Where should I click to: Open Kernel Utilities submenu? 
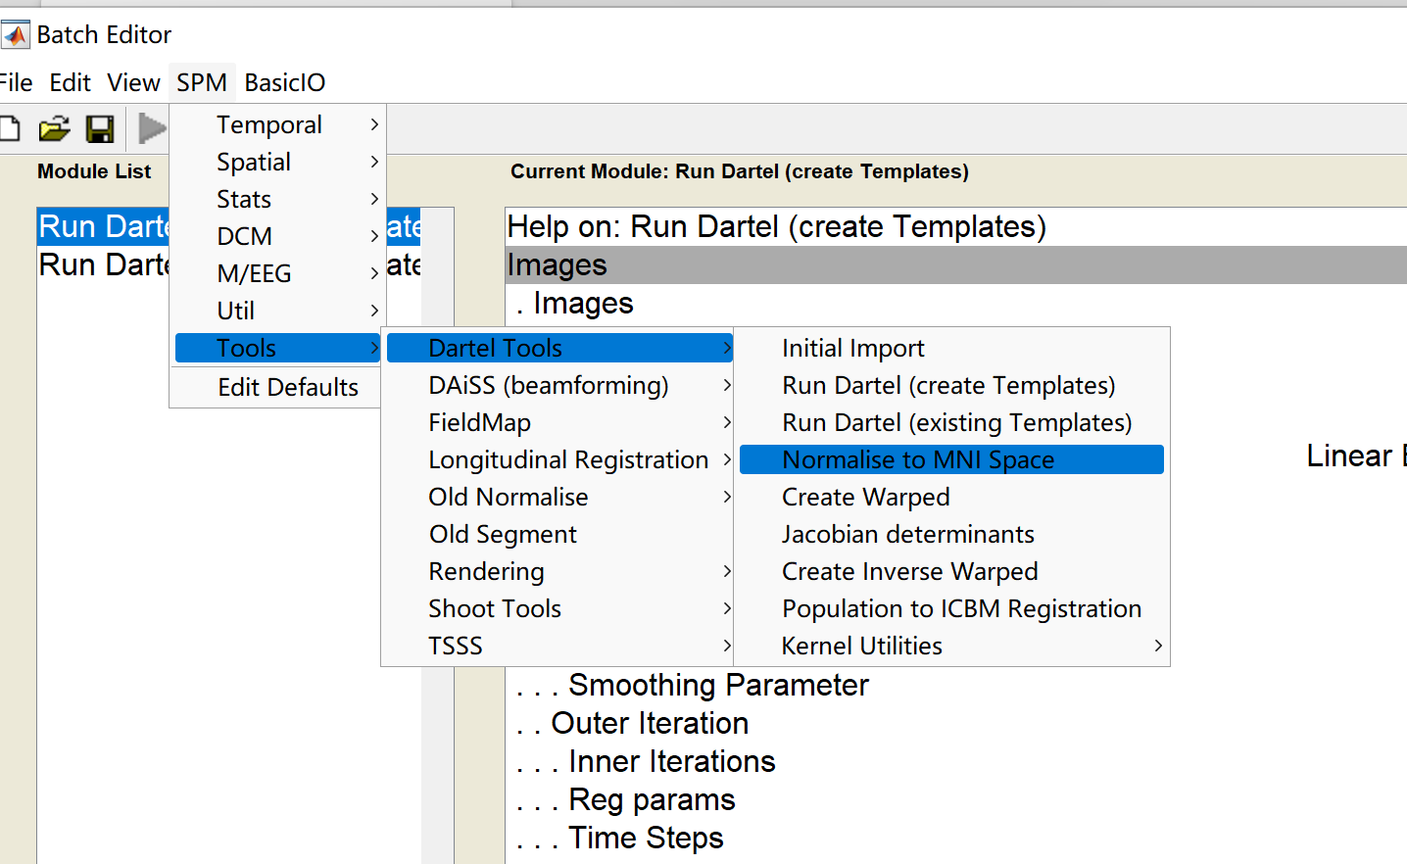pos(951,646)
